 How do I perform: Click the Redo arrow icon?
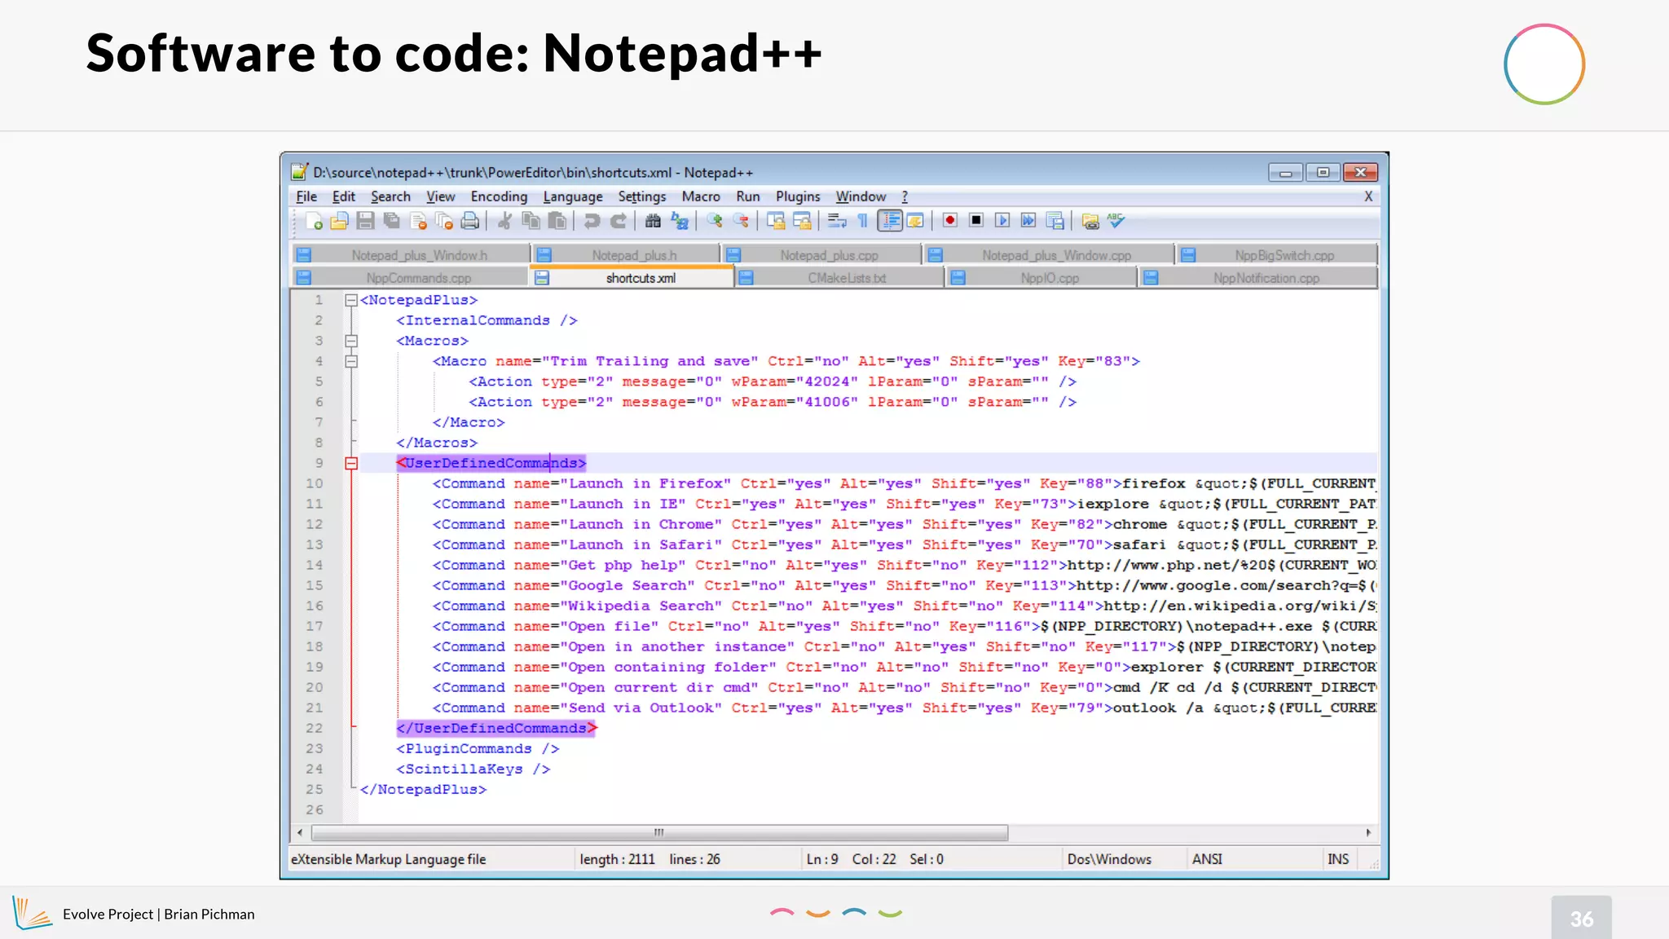[619, 221]
